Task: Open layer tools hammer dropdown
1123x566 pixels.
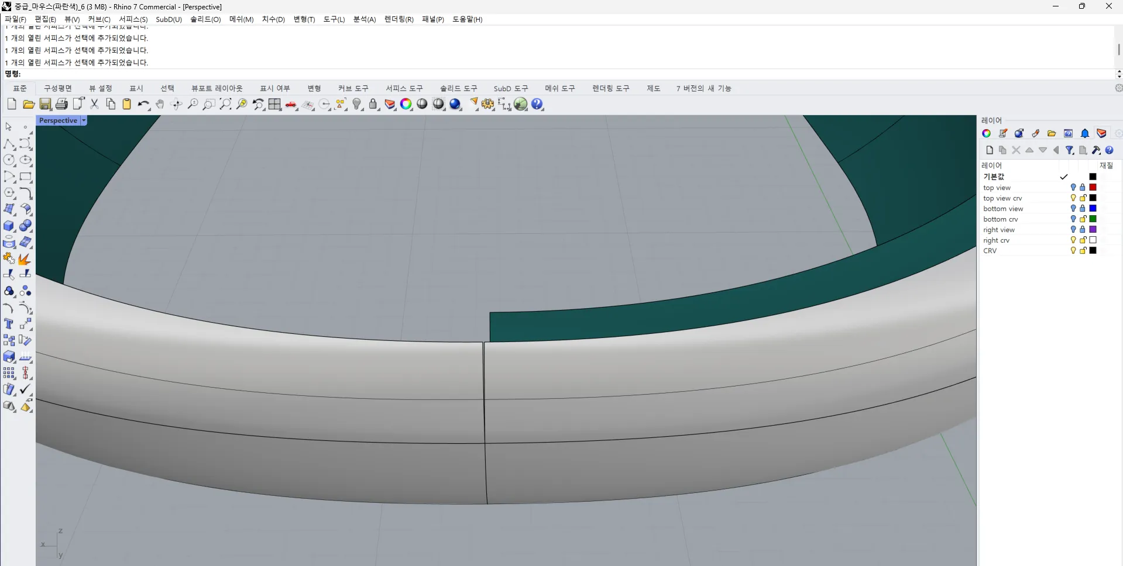Action: pos(1096,150)
